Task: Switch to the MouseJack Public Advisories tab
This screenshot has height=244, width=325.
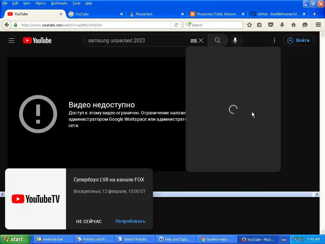Action: 217,14
